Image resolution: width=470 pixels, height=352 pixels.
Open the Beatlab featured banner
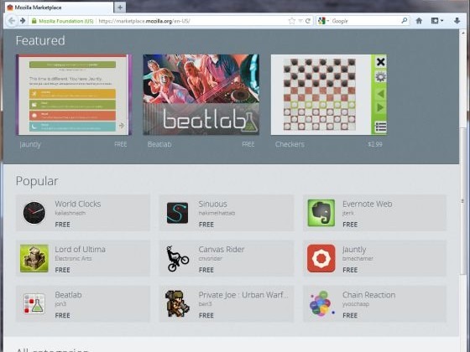pyautogui.click(x=201, y=95)
